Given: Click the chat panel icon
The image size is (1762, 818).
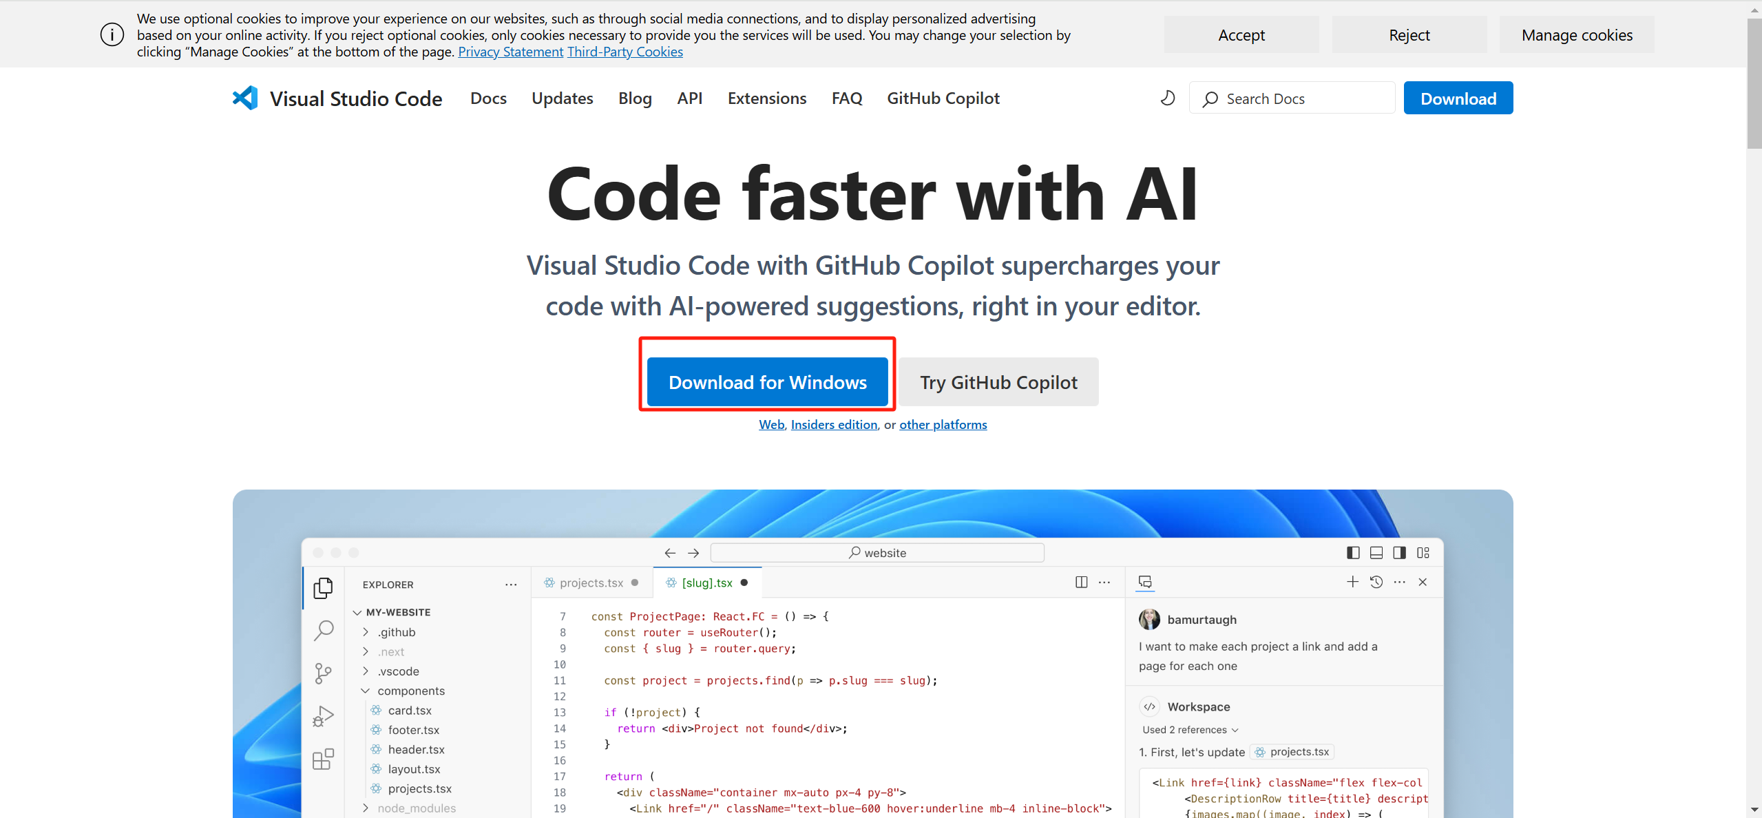Looking at the screenshot, I should point(1145,582).
